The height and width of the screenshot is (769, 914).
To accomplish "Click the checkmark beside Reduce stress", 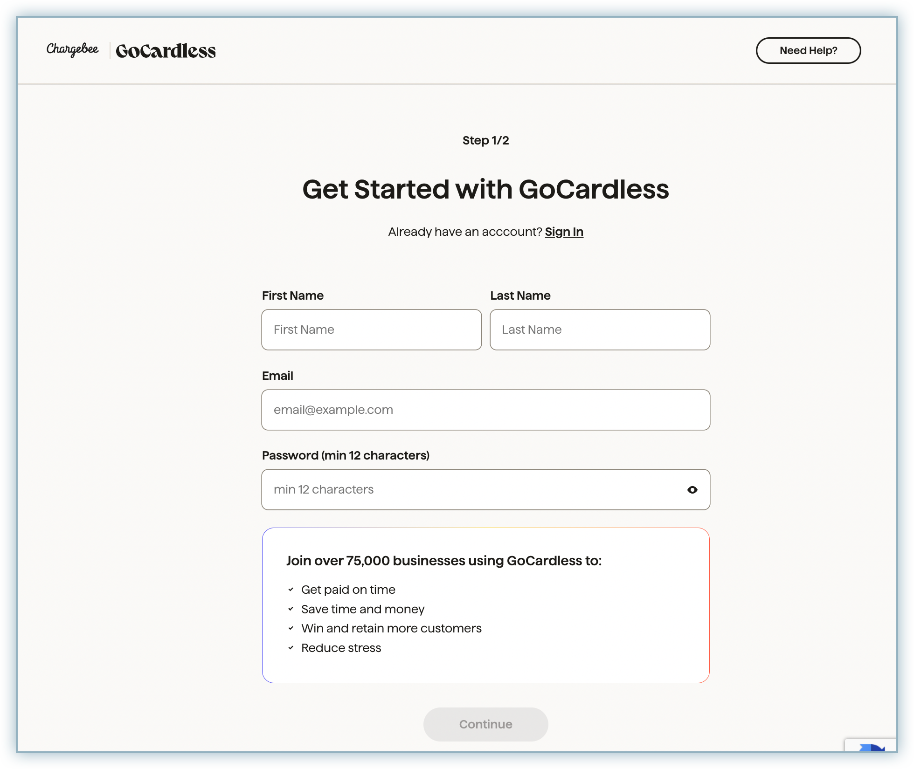I will tap(291, 648).
